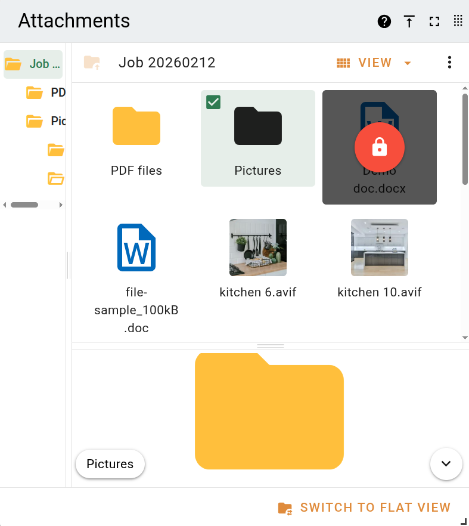Click the preview pane splitter handle
Screen dimensions: 469x526
click(271, 345)
